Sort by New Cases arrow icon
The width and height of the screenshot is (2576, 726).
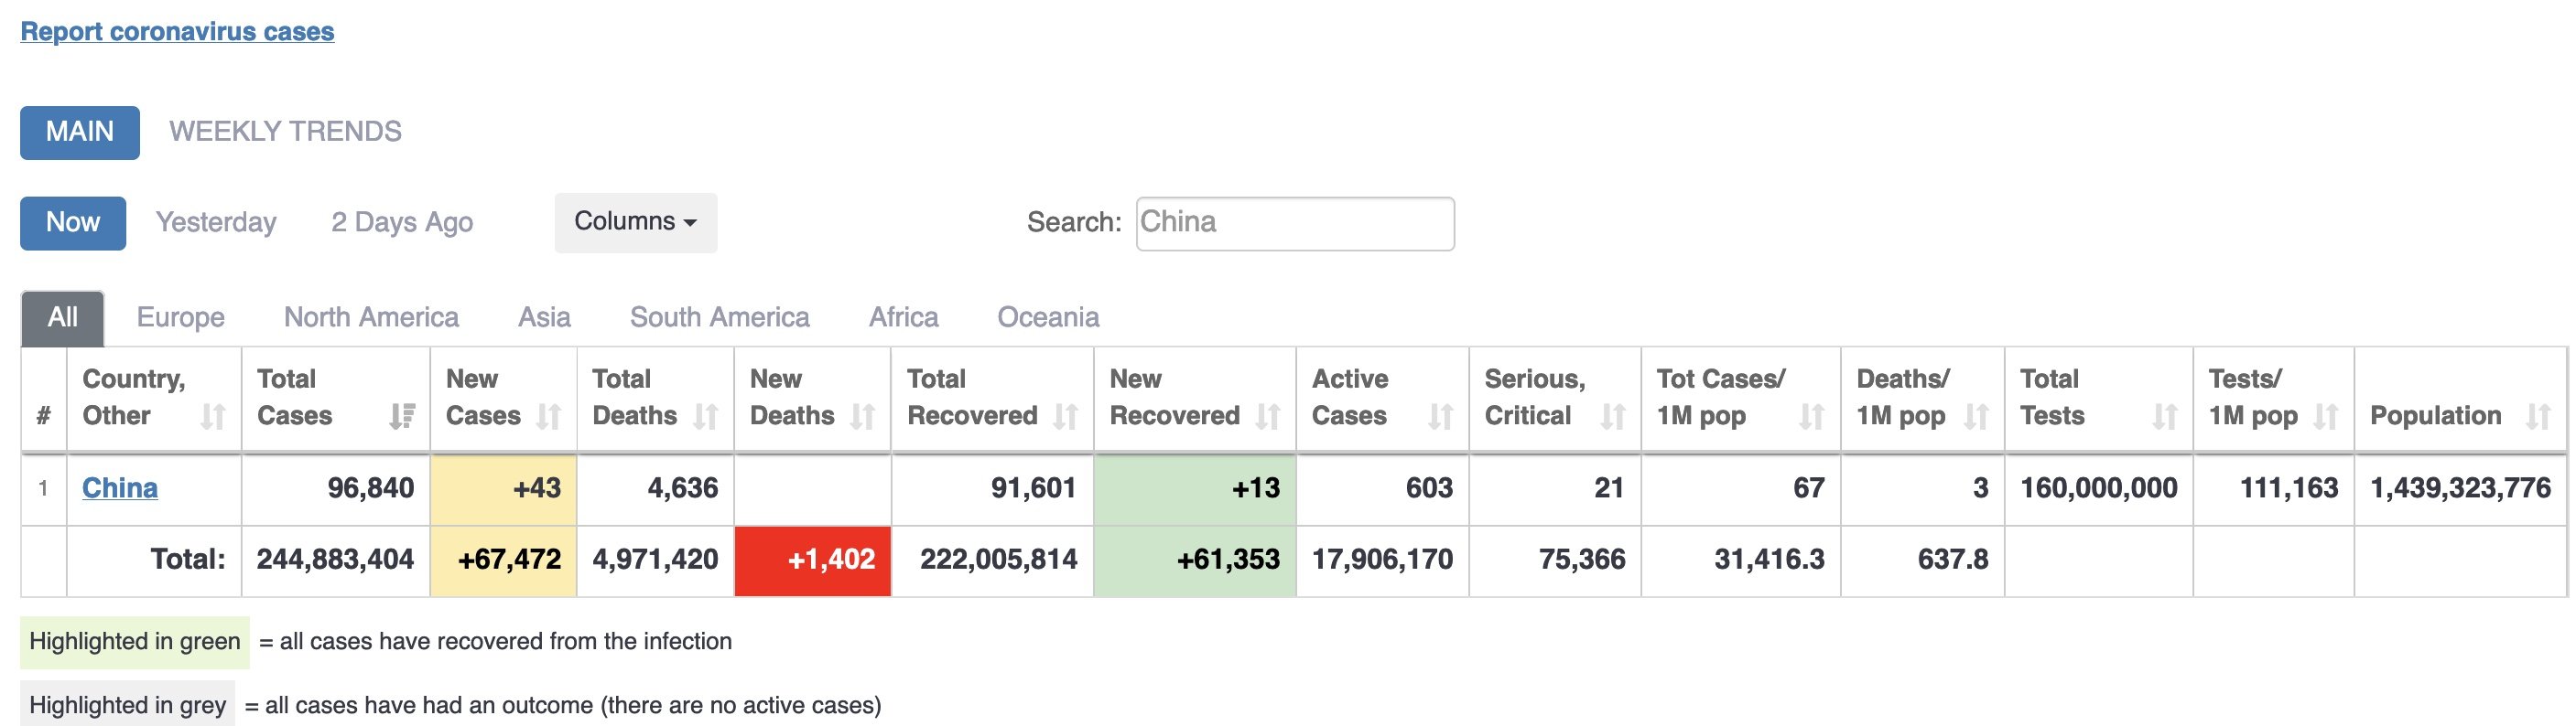point(549,416)
